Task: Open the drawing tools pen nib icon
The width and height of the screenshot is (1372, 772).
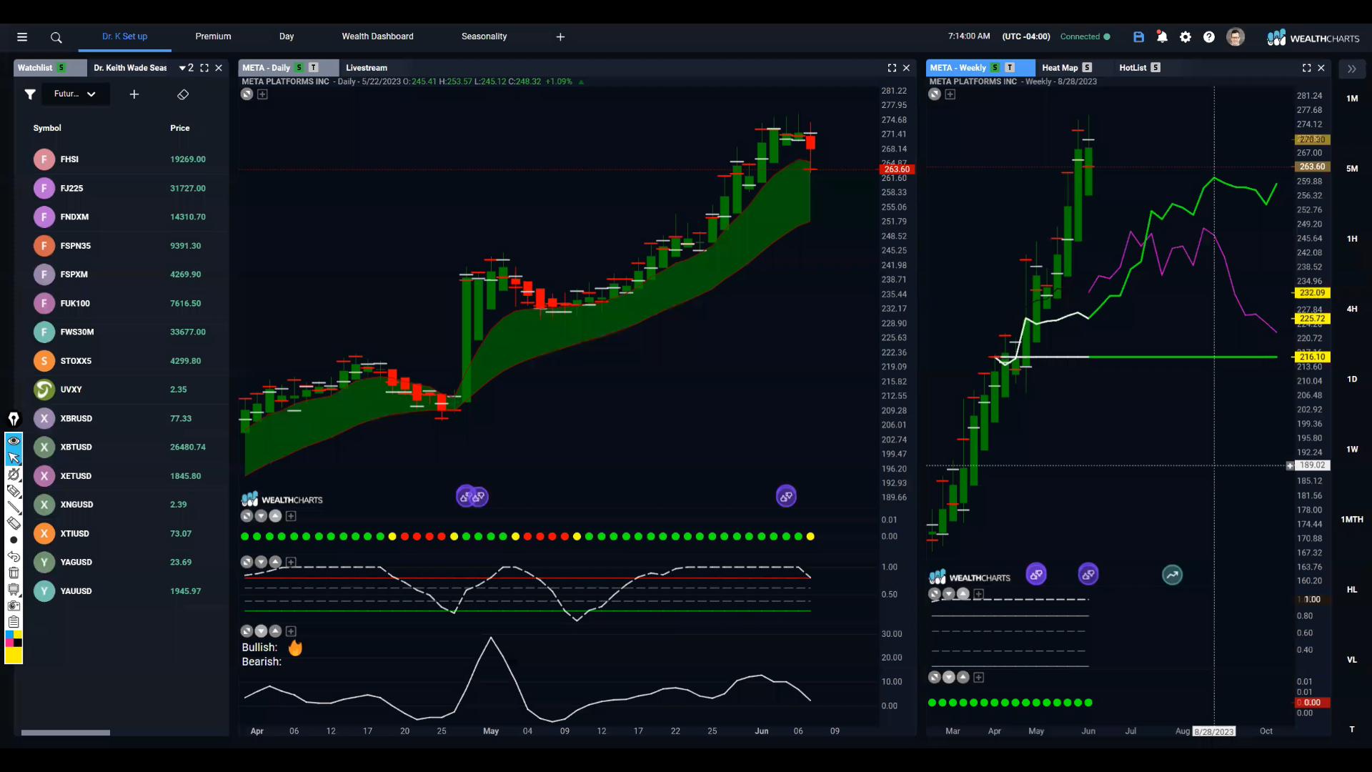Action: coord(14,419)
